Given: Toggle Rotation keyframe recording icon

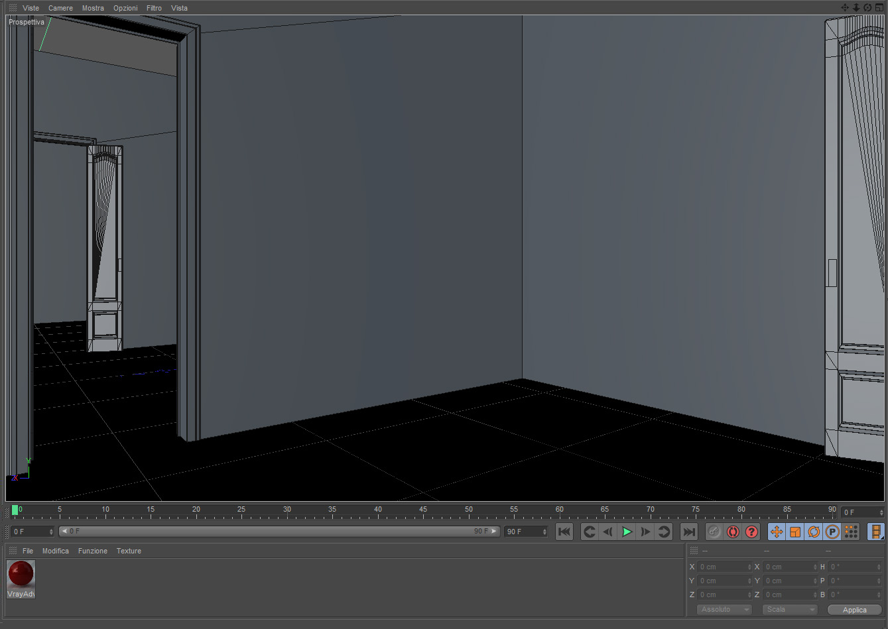Looking at the screenshot, I should [x=814, y=532].
